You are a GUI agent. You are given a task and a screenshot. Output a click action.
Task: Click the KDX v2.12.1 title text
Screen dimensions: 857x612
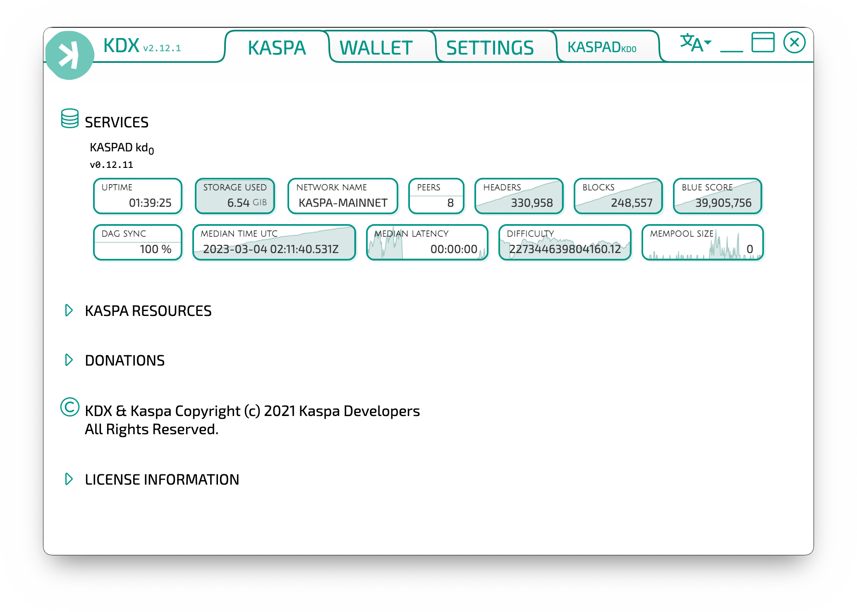[x=142, y=46]
